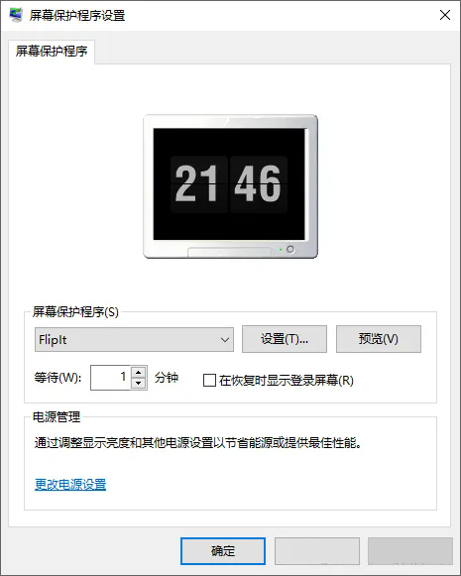This screenshot has height=576, width=461.
Task: Increase wait time with the up spinner arrow
Action: point(139,372)
